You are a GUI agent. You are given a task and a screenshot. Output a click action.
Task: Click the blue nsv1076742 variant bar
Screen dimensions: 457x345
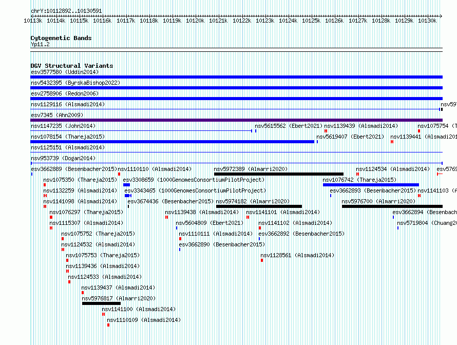click(x=371, y=185)
